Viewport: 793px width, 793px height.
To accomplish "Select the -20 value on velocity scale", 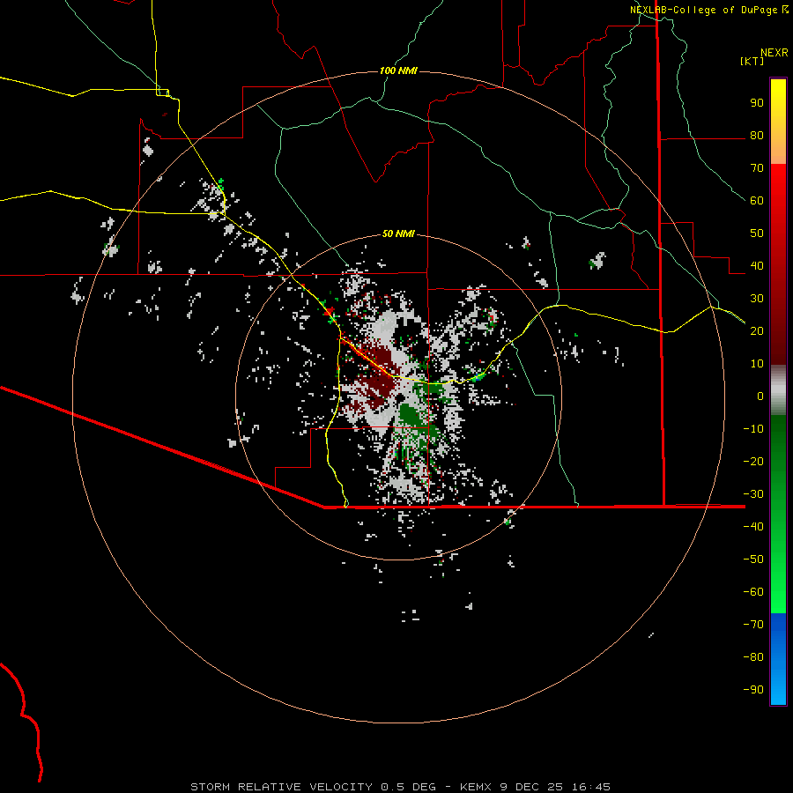I will [753, 462].
